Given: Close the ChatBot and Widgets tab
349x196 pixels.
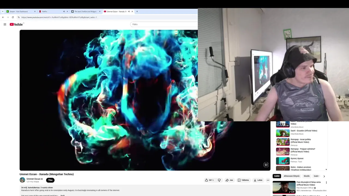Looking at the screenshot, I should click(100, 11).
